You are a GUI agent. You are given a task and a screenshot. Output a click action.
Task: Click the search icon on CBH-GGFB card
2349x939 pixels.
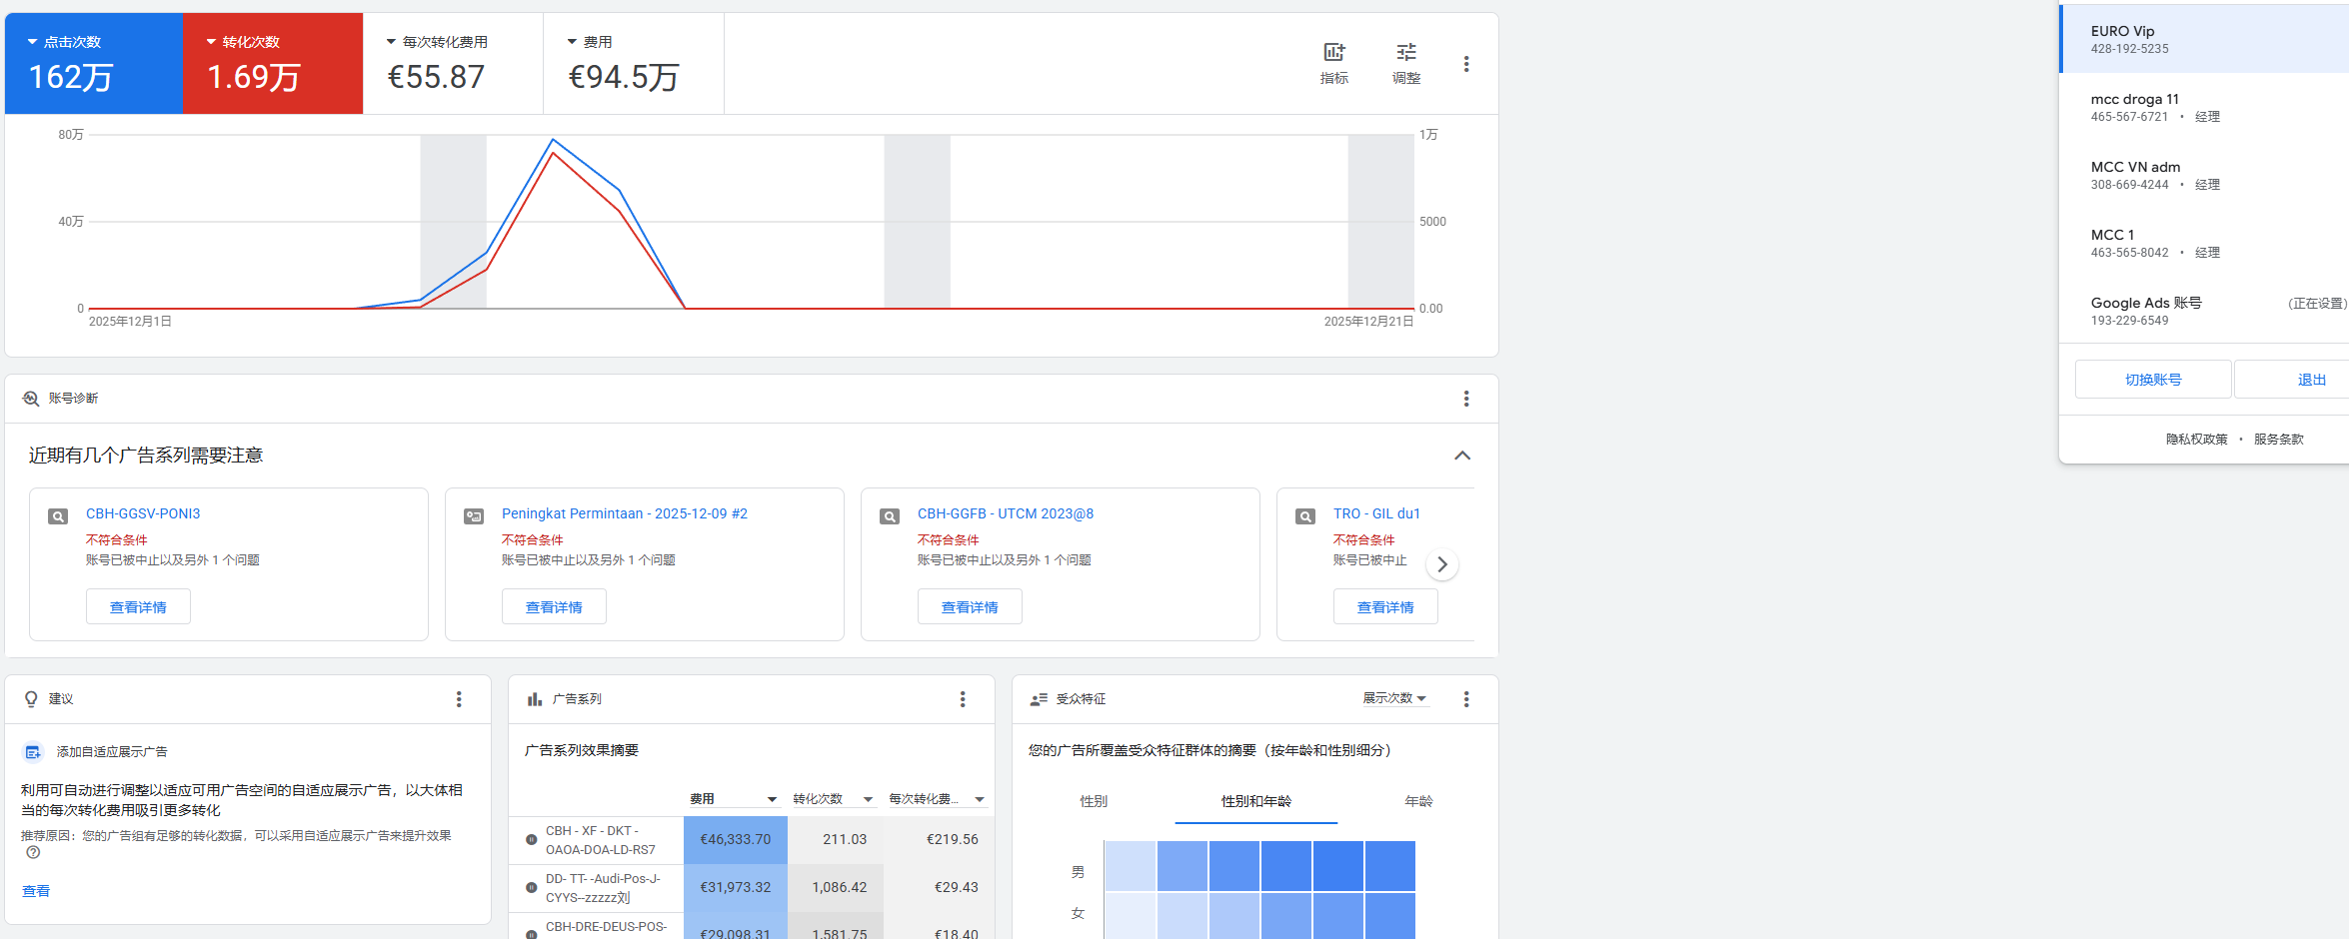tap(890, 516)
